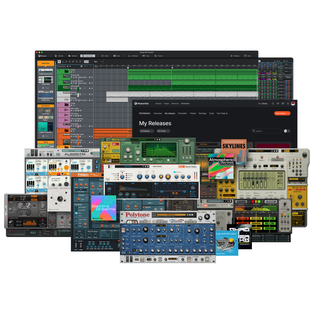Mute the Chords folder track
The height and width of the screenshot is (314, 314).
tap(72, 131)
